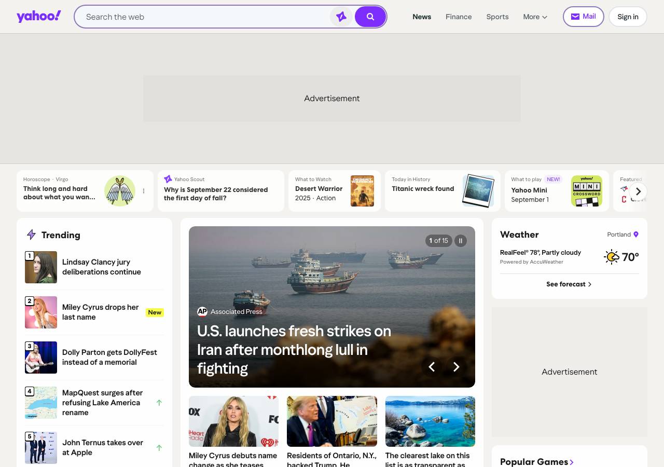The width and height of the screenshot is (664, 467).
Task: Click the Portland location pin icon
Action: click(x=636, y=235)
